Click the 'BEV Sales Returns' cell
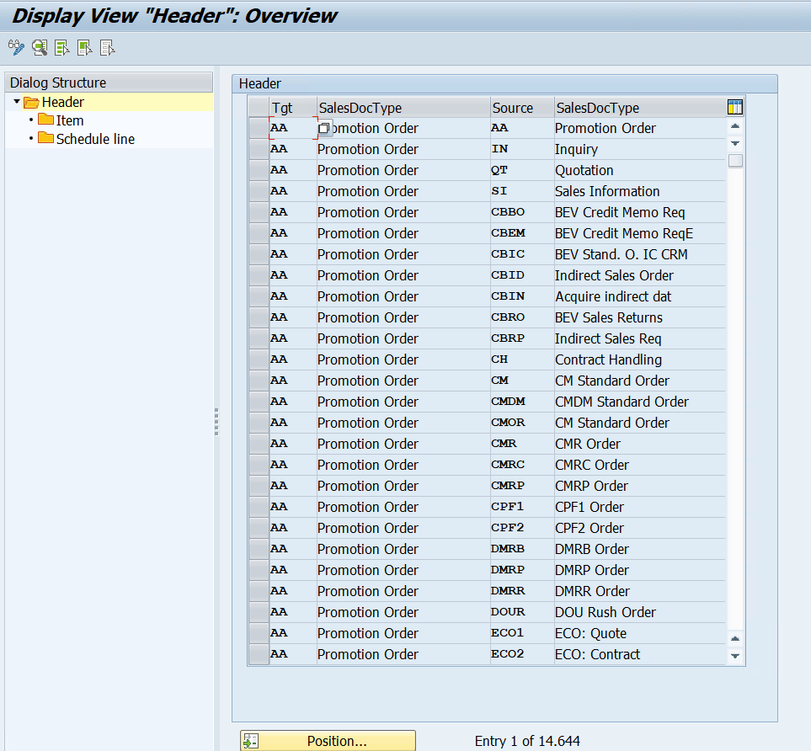The image size is (811, 751). coord(639,317)
